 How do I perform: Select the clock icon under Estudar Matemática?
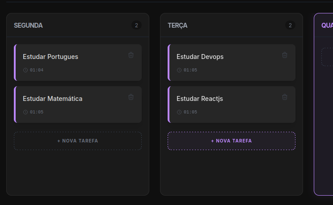[25, 112]
